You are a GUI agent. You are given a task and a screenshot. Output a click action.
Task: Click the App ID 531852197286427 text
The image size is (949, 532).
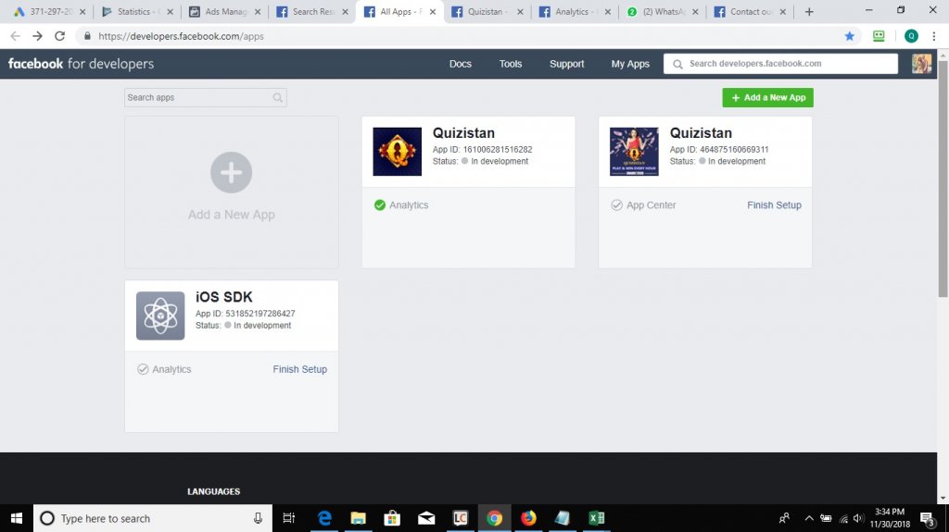pyautogui.click(x=245, y=313)
